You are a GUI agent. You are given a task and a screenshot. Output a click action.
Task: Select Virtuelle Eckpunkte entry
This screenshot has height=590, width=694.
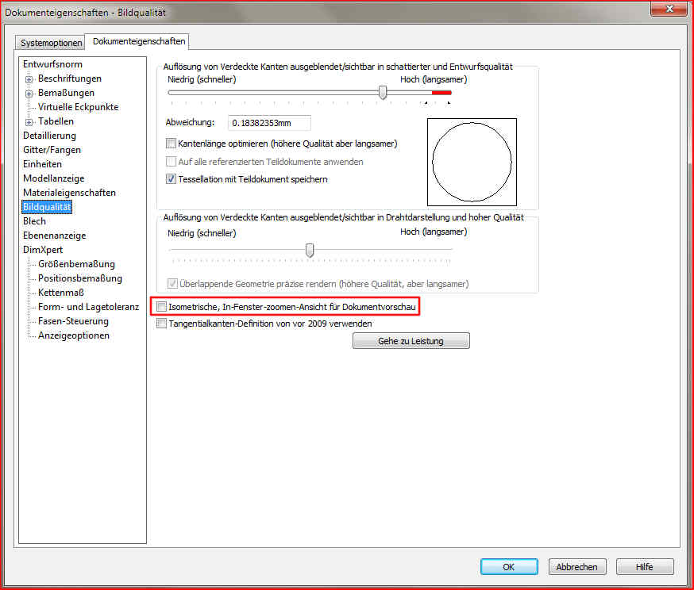[79, 107]
